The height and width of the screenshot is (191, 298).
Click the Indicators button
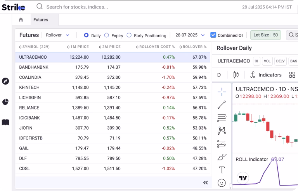coord(265,75)
